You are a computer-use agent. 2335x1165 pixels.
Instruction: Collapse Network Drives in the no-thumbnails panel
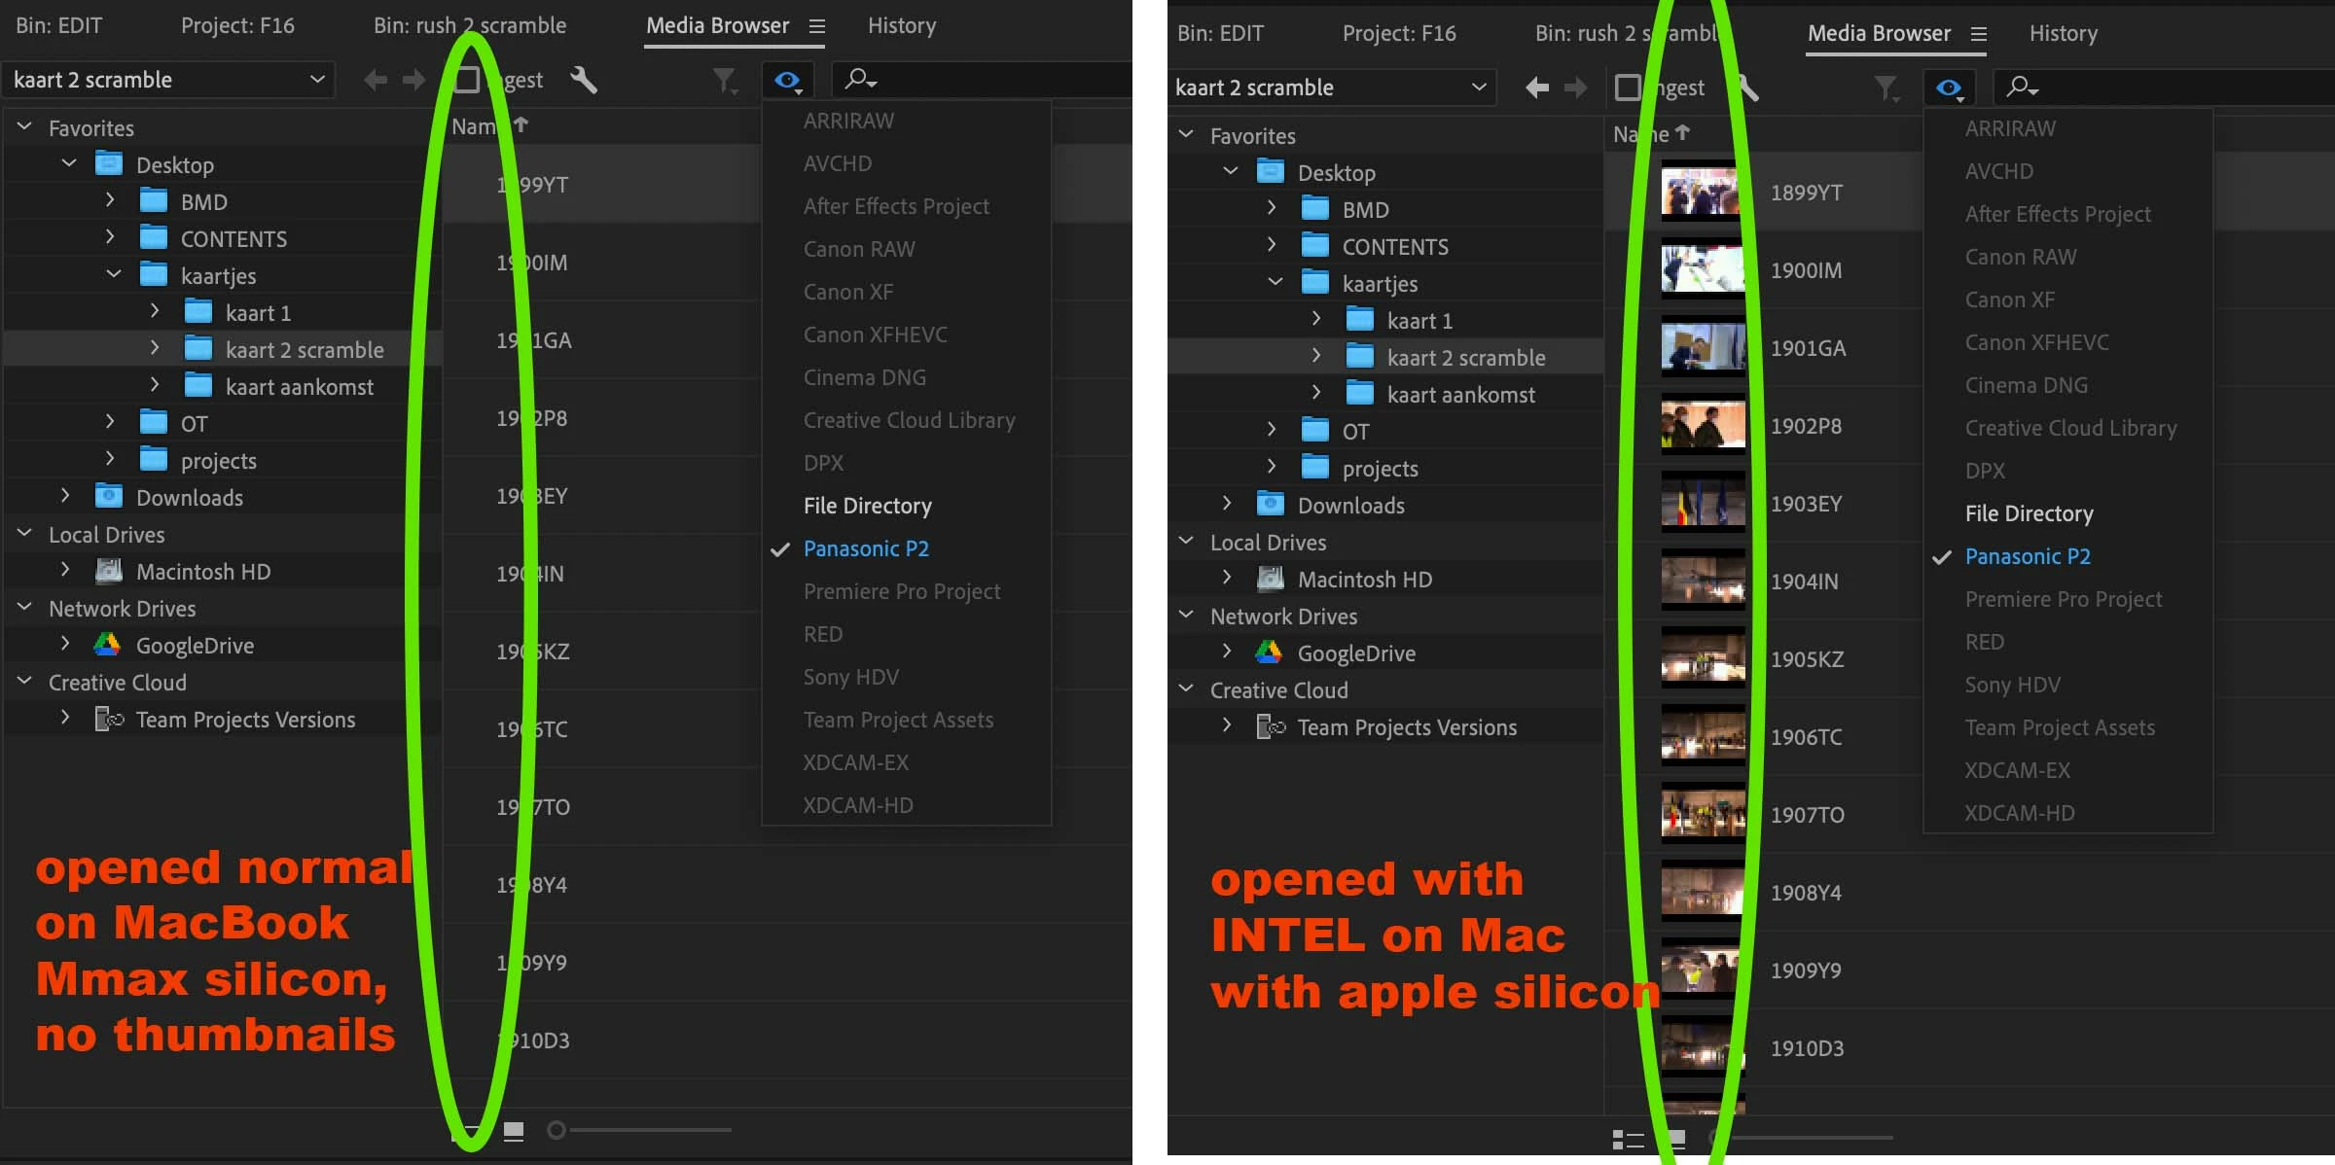click(24, 608)
